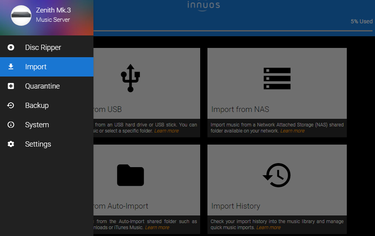Click the Import download arrow icon
Image resolution: width=375 pixels, height=236 pixels.
tap(11, 67)
